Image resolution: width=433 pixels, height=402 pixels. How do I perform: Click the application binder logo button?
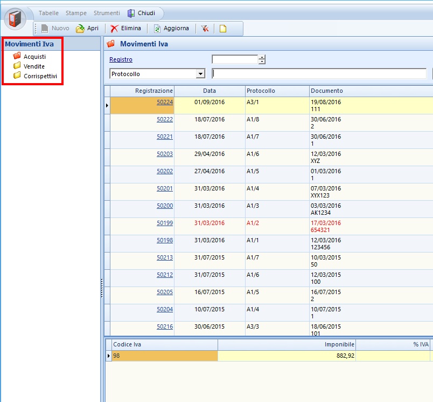15,18
